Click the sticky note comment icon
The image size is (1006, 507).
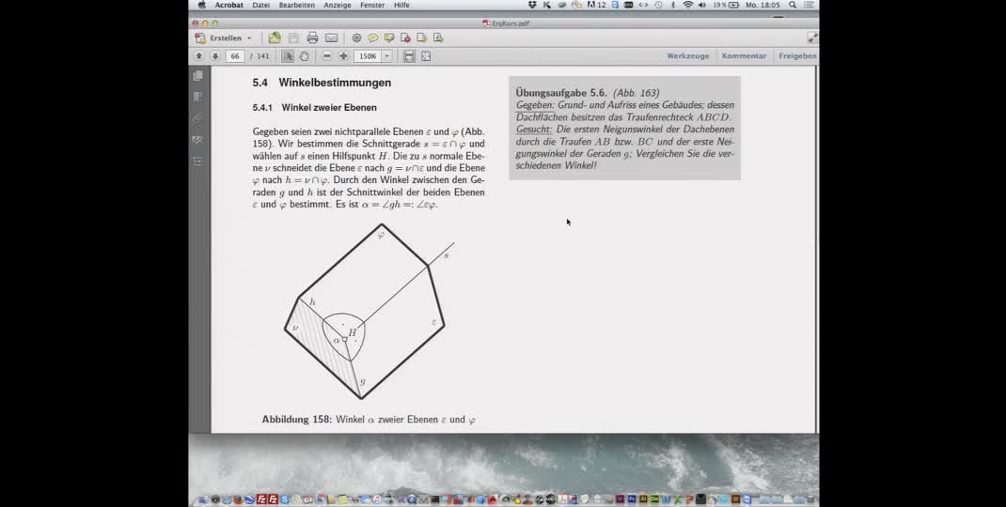click(372, 38)
